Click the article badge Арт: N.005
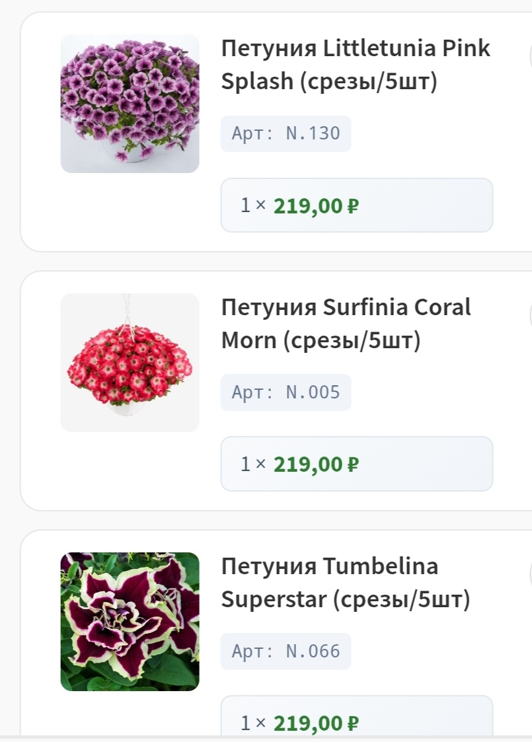The image size is (532, 742). point(285,392)
